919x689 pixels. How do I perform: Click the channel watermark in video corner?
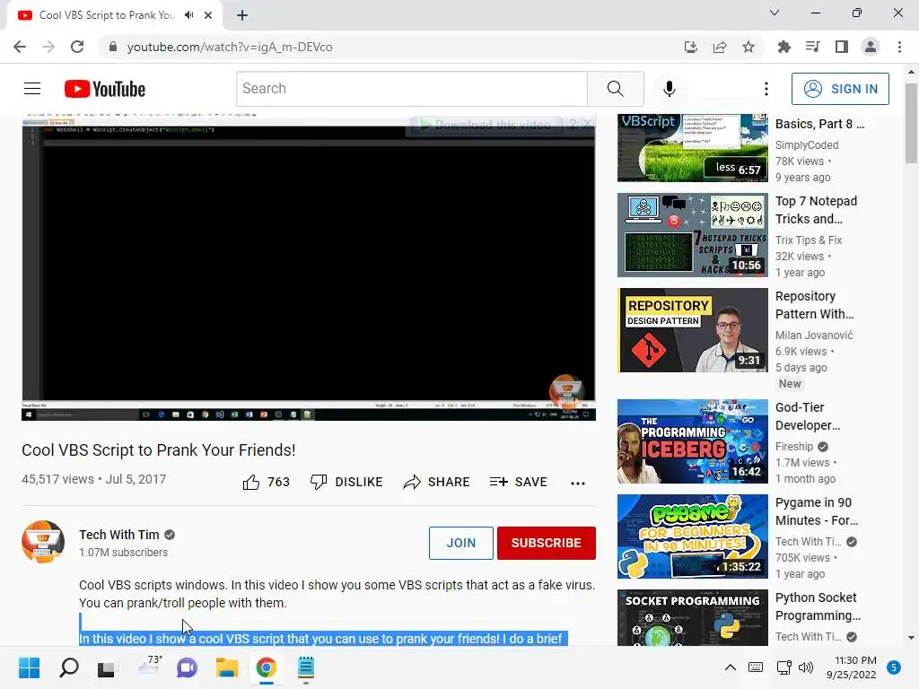pyautogui.click(x=566, y=391)
